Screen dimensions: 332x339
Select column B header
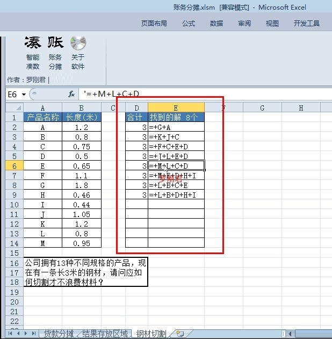(x=82, y=107)
